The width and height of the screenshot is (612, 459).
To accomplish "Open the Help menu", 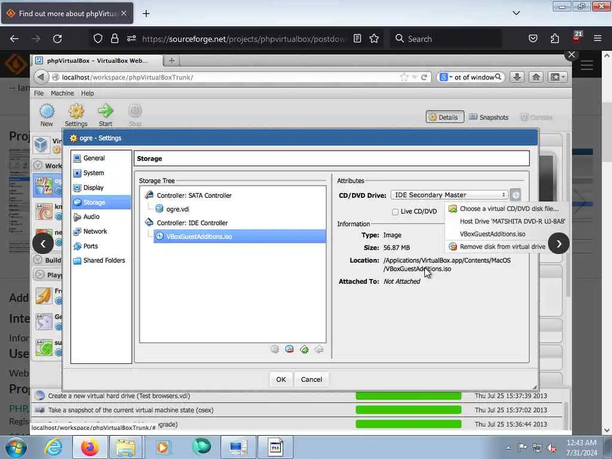I will 87,93.
